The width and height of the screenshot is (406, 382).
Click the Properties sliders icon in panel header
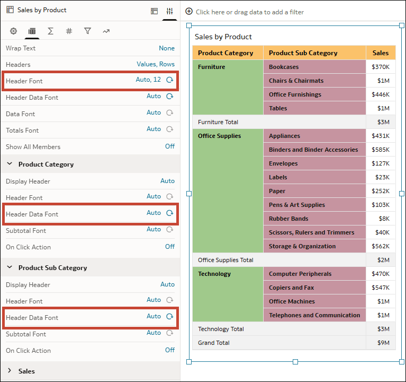click(169, 11)
